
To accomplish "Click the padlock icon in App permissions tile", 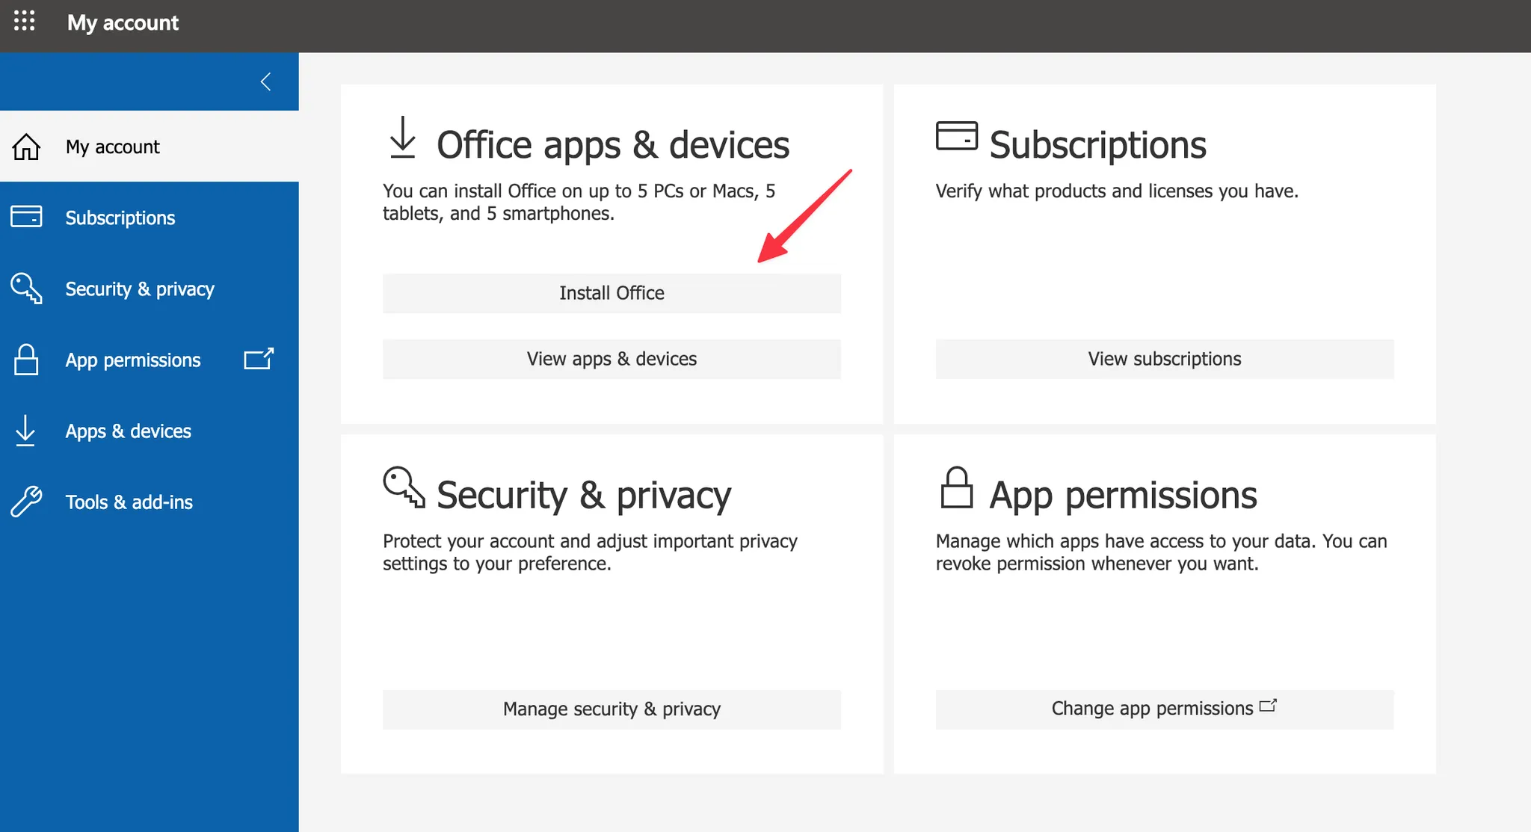I will tap(957, 487).
